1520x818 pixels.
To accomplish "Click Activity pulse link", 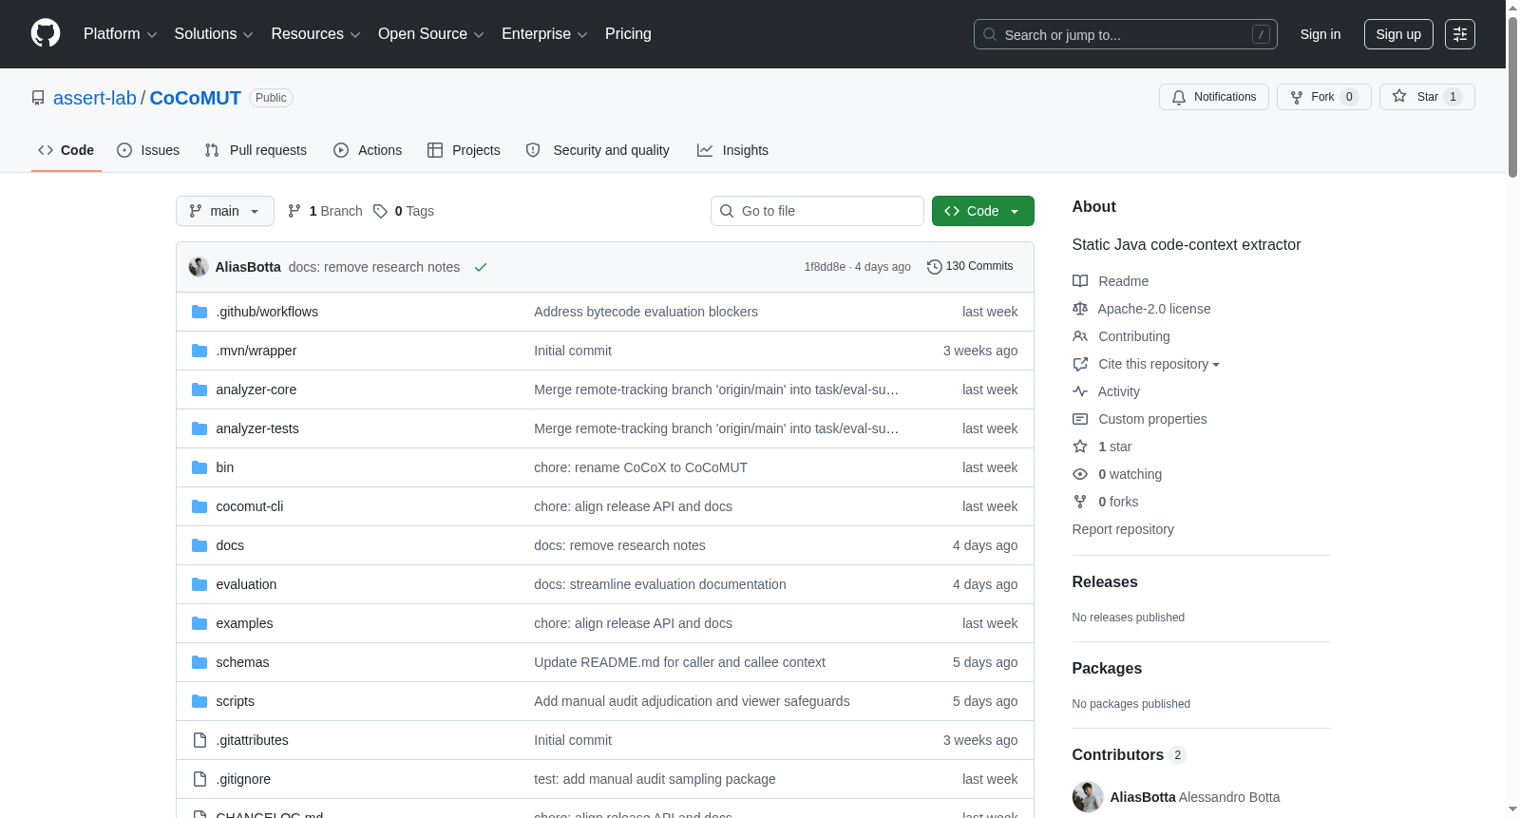I will click(x=1118, y=391).
